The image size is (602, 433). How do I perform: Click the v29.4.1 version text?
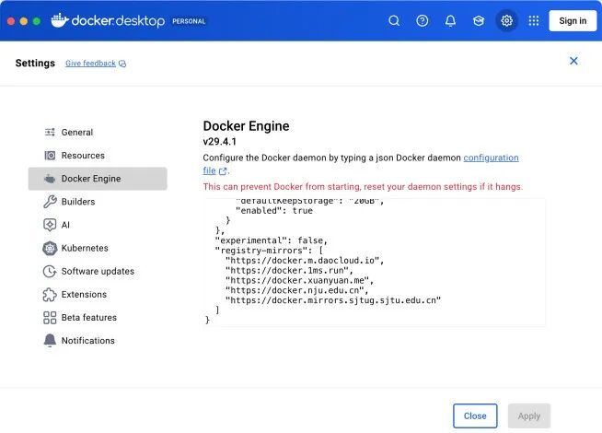pos(220,142)
